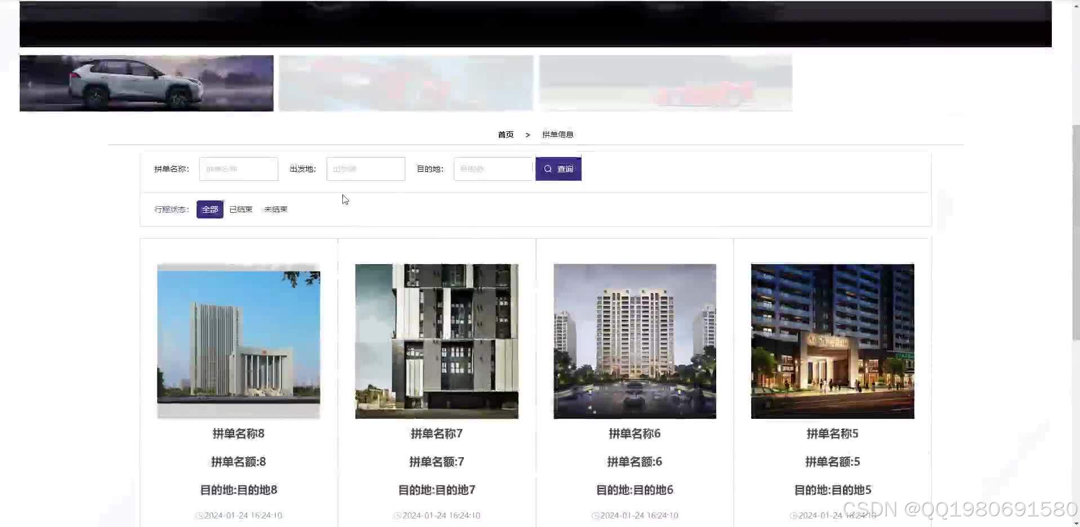Click the clock icon on 拼单名称5 card timestamp

[x=793, y=515]
